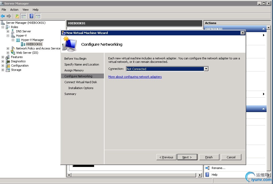Open More about configuring network adapters link
273x184 pixels.
point(135,77)
